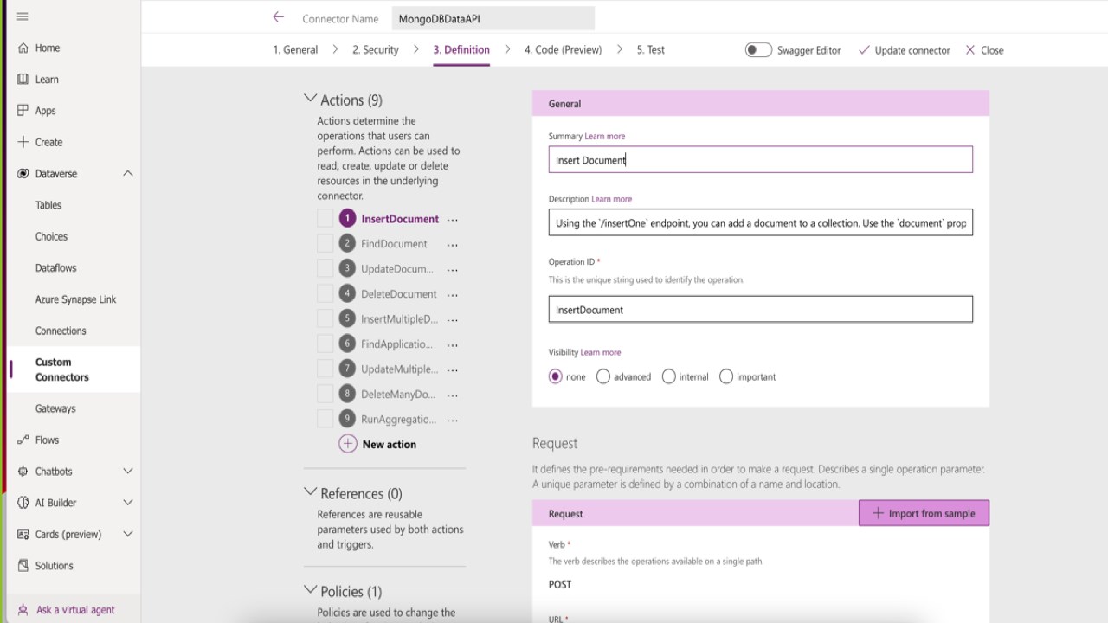This screenshot has width=1108, height=623.
Task: Click Learn more link beside Visibility
Action: click(x=601, y=352)
